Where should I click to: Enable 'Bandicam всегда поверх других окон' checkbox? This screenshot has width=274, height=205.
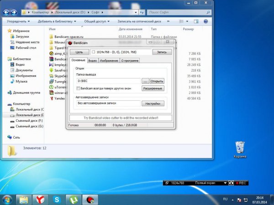[78, 88]
